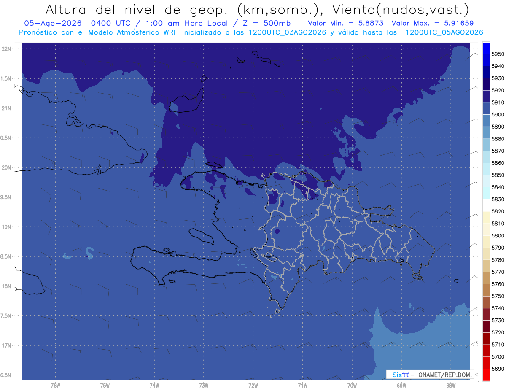Click the 76W longitude label

55,385
